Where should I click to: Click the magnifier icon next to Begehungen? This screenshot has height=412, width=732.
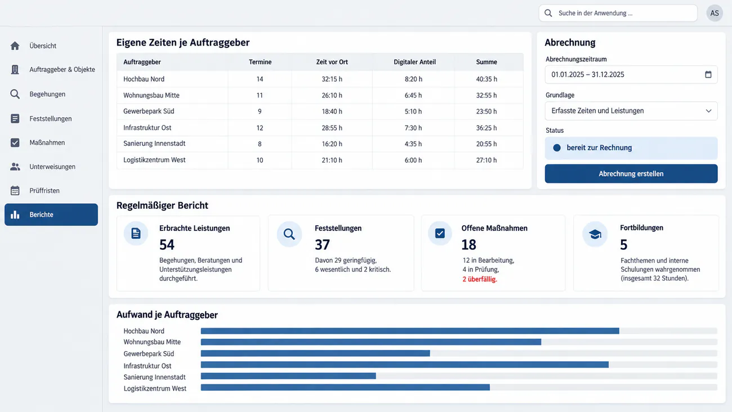pyautogui.click(x=15, y=94)
